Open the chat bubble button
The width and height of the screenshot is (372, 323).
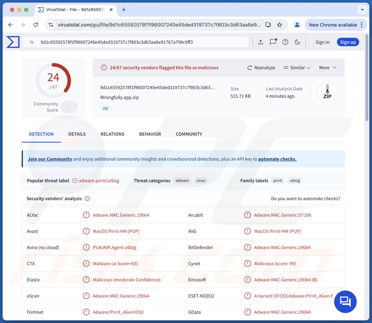345,302
